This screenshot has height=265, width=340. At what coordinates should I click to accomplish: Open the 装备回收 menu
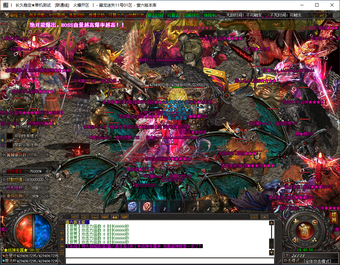click(x=77, y=15)
